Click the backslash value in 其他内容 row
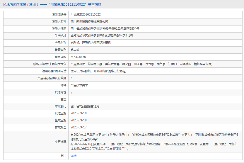Image resolution: width=244 pixels, height=163 pixels. [x=71, y=92]
